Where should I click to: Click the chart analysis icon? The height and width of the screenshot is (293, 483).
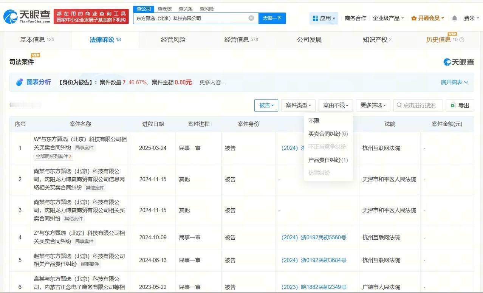click(19, 82)
